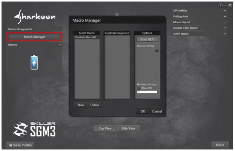Open the Game Profiles menu
The height and width of the screenshot is (151, 235).
click(20, 145)
